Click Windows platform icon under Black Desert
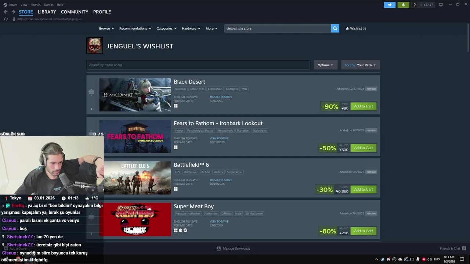The height and width of the screenshot is (264, 470). click(x=176, y=106)
